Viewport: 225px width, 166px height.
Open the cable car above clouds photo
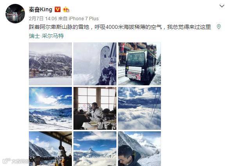pyautogui.click(x=139, y=108)
